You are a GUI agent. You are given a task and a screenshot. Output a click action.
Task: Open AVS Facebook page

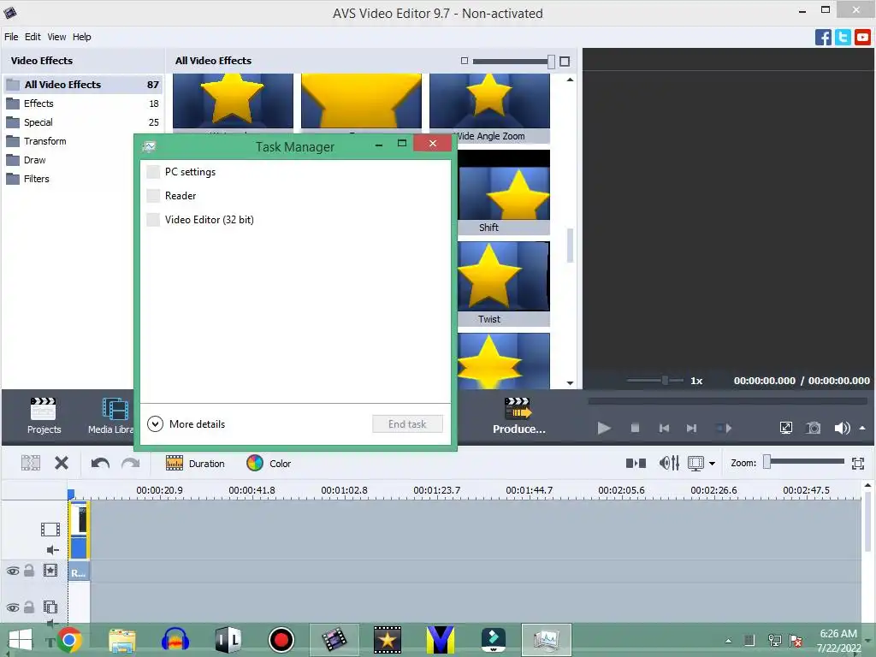point(823,38)
